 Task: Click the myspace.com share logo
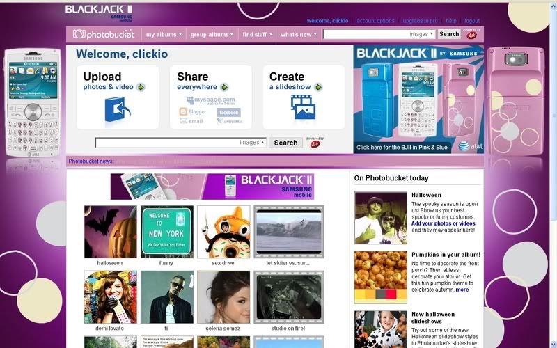tap(211, 100)
